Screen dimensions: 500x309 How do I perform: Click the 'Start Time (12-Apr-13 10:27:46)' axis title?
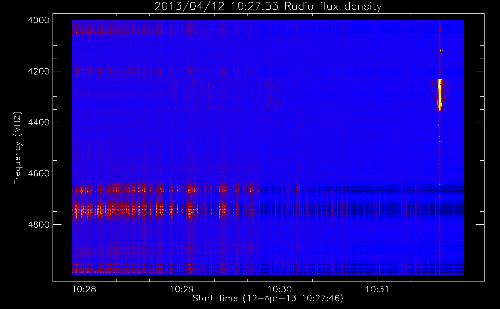[x=268, y=298]
